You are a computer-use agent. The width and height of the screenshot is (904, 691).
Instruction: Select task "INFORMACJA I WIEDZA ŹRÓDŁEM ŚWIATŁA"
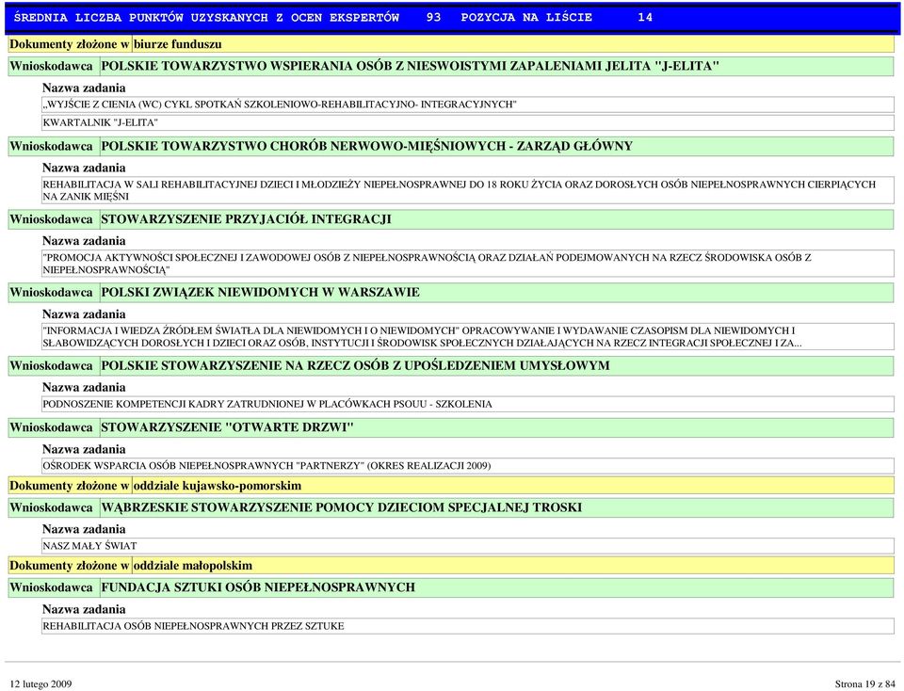click(x=468, y=337)
